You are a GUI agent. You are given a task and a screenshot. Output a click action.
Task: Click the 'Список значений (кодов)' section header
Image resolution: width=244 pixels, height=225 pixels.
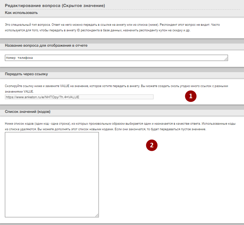tap(27, 112)
